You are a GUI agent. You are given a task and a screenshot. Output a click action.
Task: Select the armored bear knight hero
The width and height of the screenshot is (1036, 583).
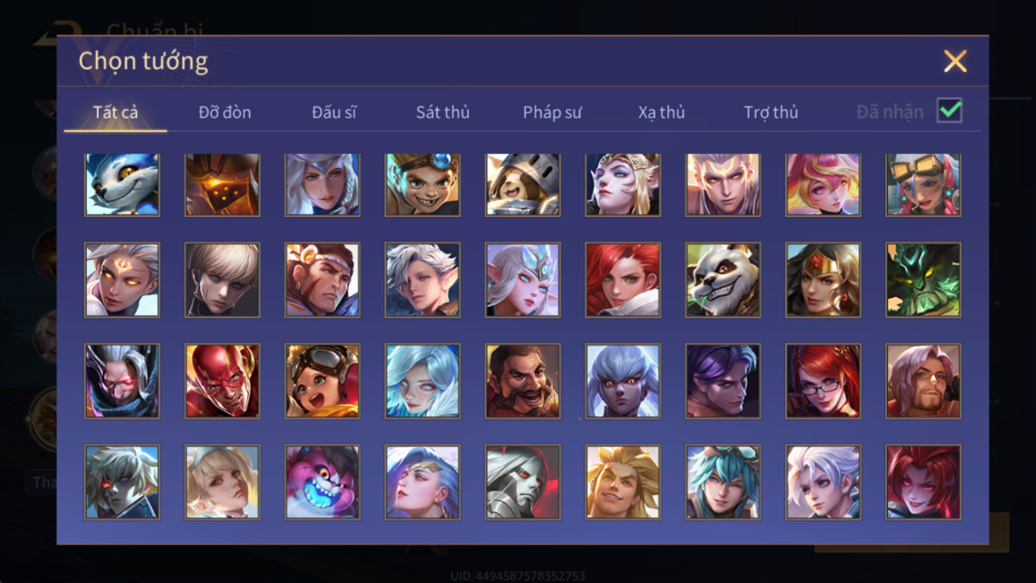(523, 185)
